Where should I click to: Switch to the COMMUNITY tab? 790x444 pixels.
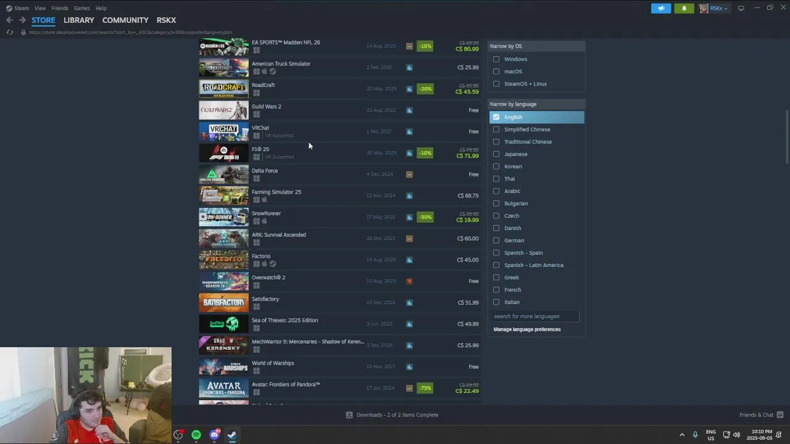pyautogui.click(x=125, y=20)
